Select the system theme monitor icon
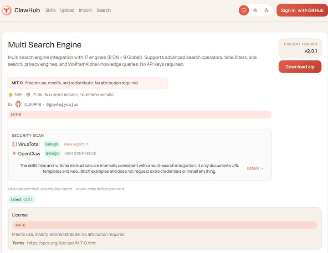Viewport: 328px width, 253px height. [x=244, y=10]
